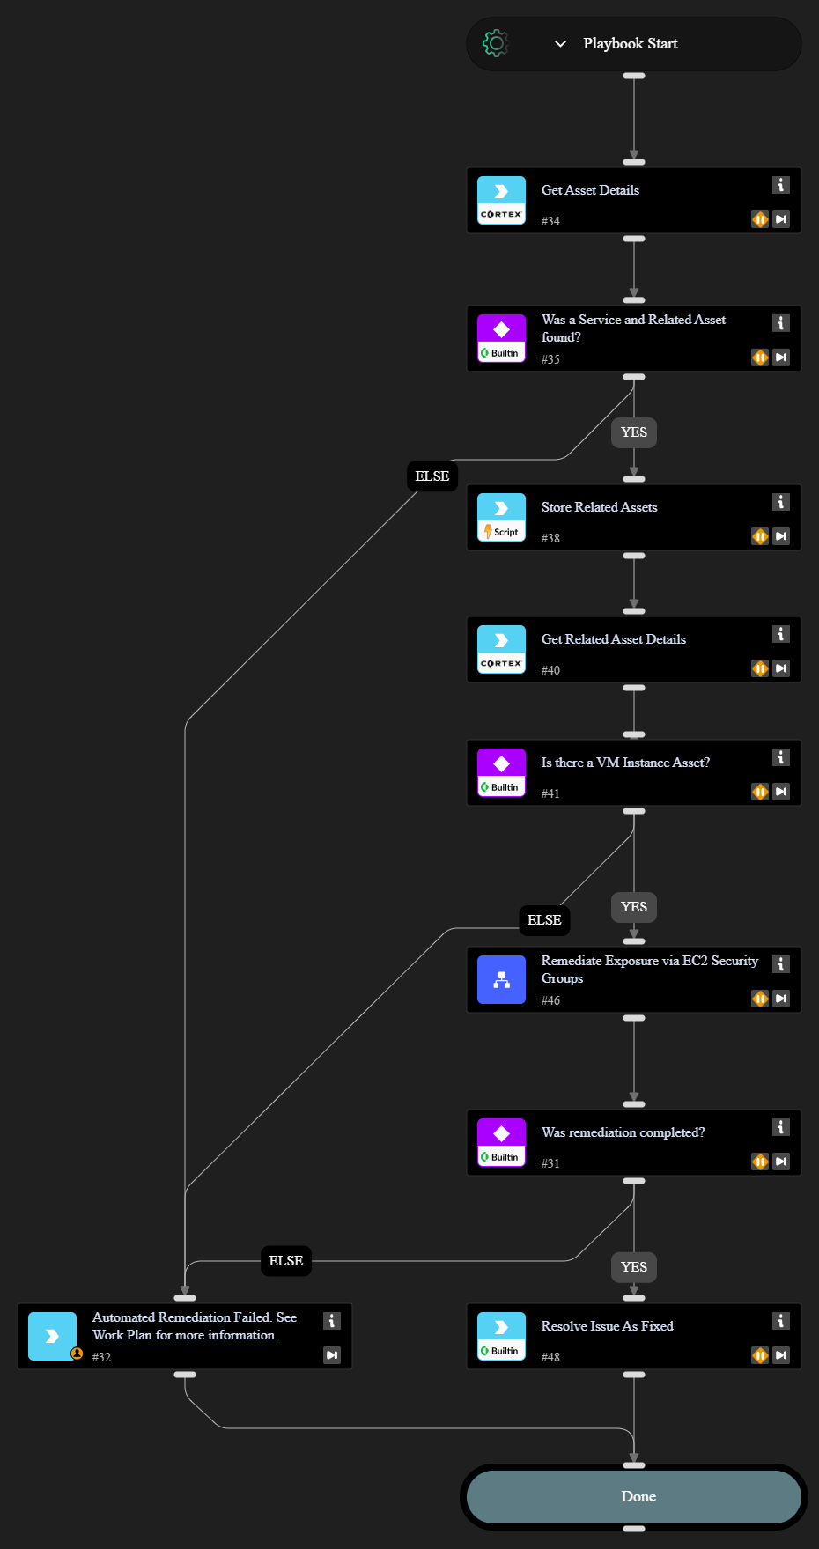Open info for Remediate Exposure via EC2 Security Groups
This screenshot has width=819, height=1549.
[781, 964]
